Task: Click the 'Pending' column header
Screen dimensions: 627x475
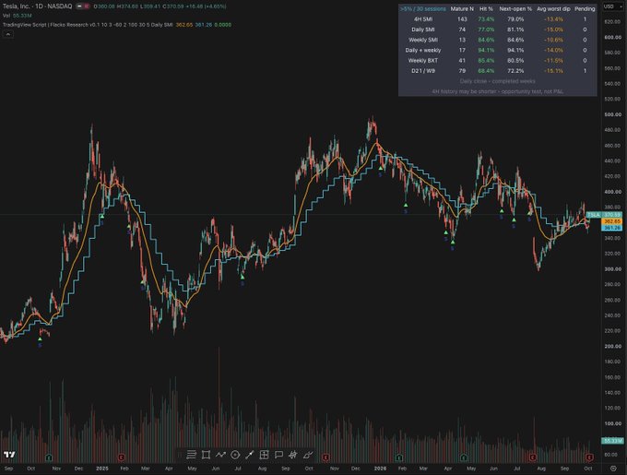Action: tap(585, 9)
